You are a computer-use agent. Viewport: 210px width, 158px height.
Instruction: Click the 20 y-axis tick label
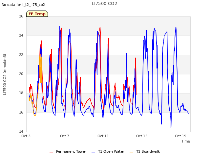click(21, 74)
